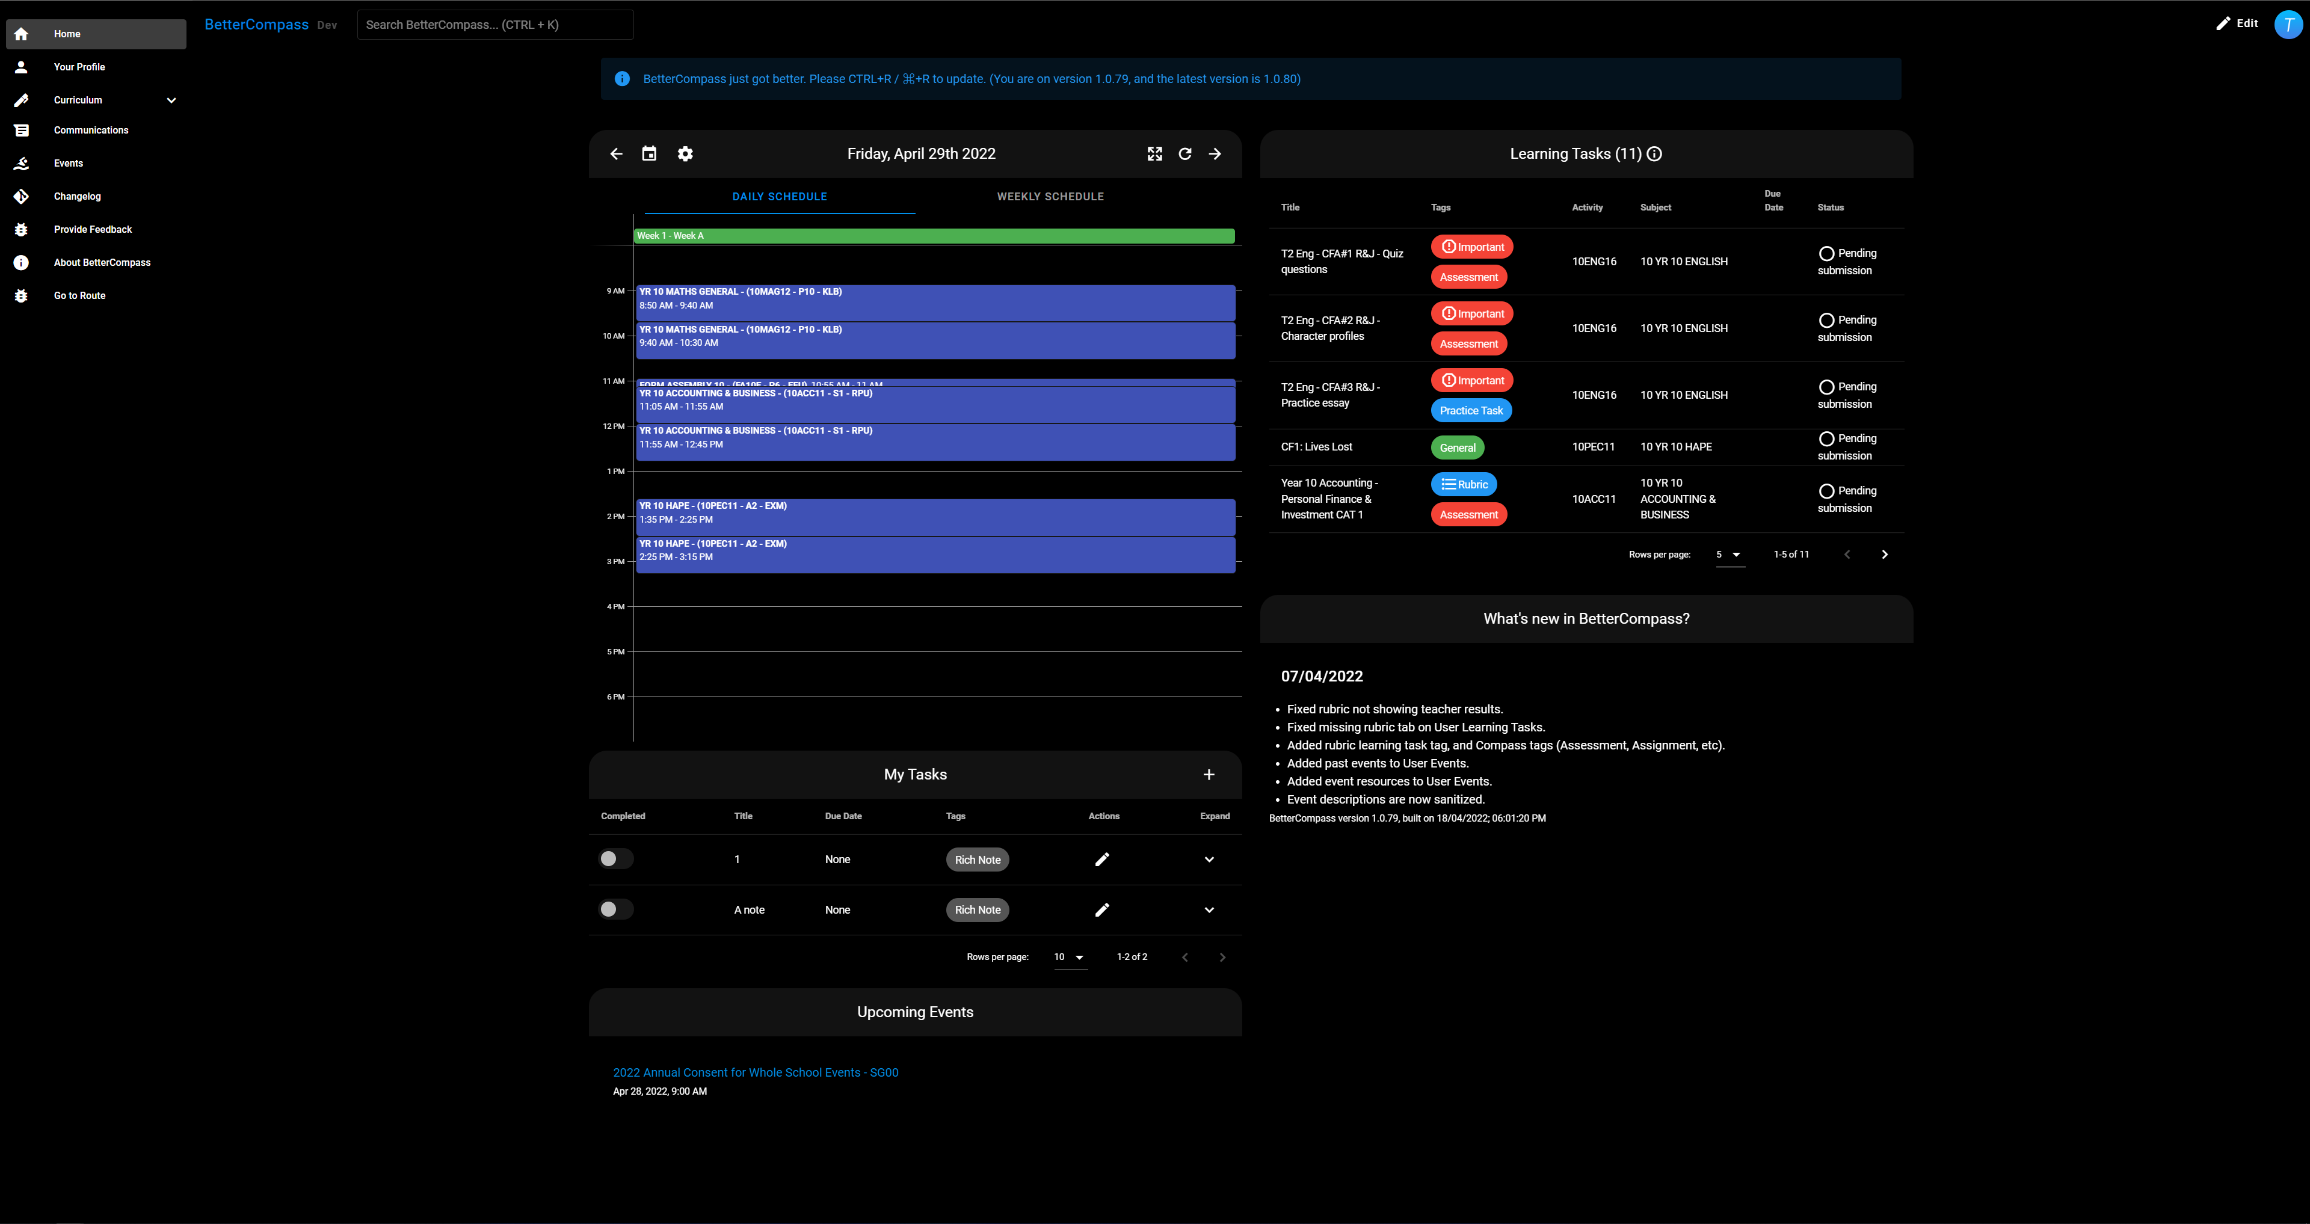
Task: Toggle completed switch for task '1'
Action: (x=615, y=859)
